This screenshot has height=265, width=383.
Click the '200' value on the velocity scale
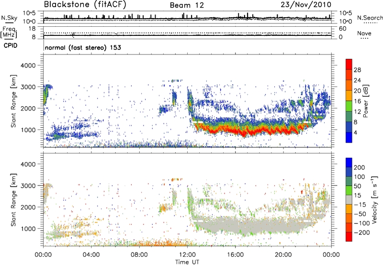[360, 167]
